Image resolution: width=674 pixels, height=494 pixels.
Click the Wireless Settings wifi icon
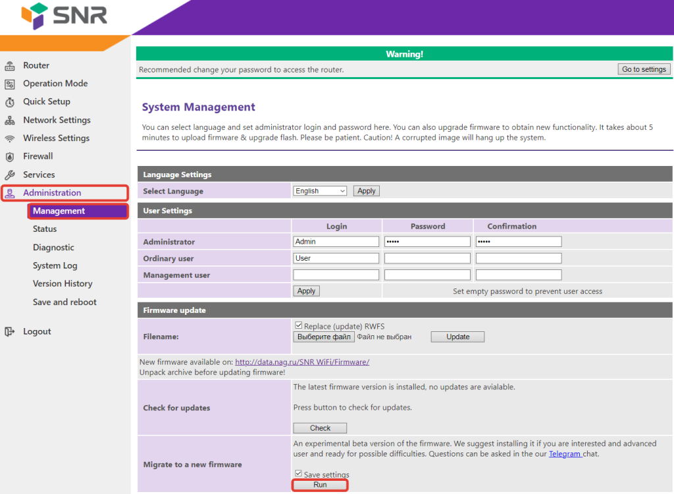click(x=9, y=138)
